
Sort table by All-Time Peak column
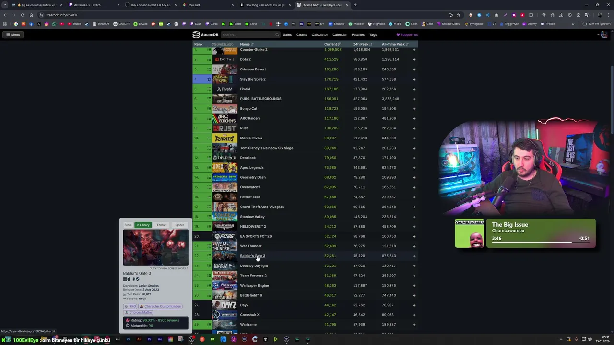pos(395,44)
